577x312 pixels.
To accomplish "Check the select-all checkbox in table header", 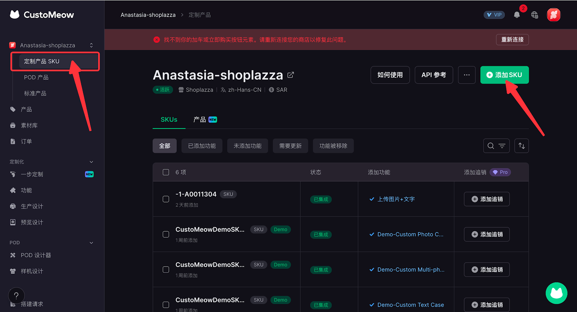I will 166,172.
